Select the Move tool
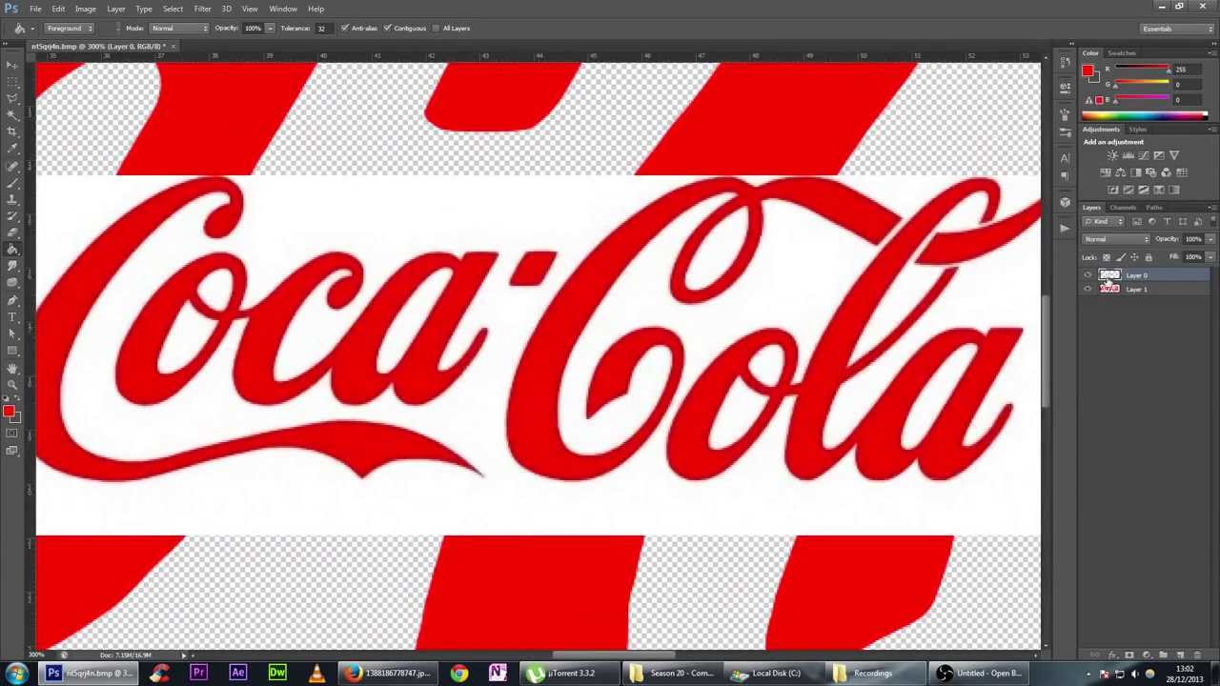Screen dimensions: 1220x686 [11, 64]
